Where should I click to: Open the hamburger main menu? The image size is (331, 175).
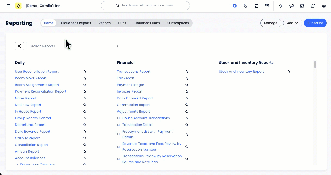click(x=8, y=6)
